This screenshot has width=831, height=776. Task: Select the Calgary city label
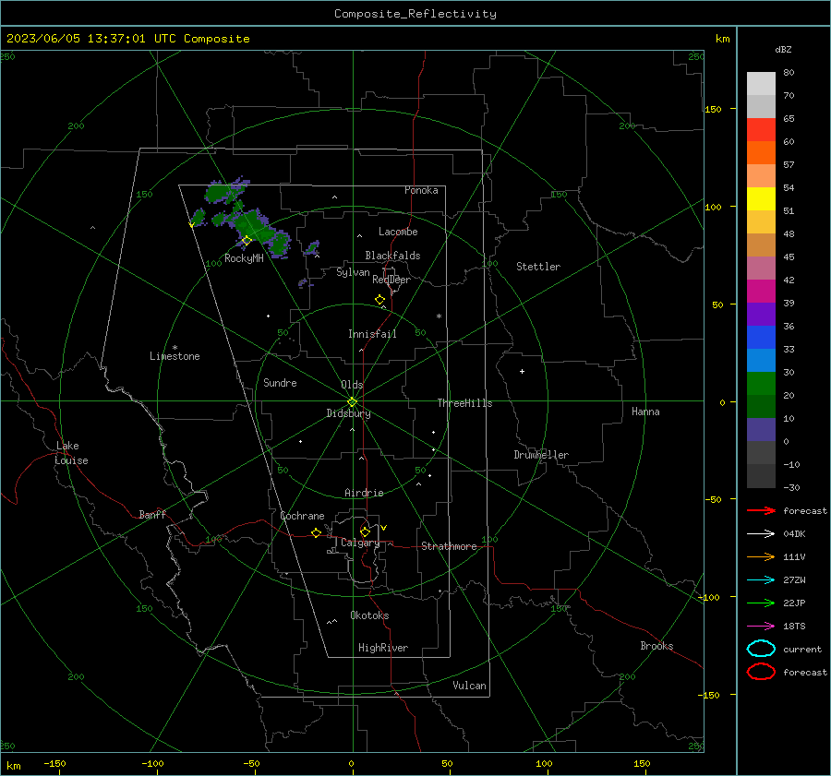pyautogui.click(x=360, y=543)
